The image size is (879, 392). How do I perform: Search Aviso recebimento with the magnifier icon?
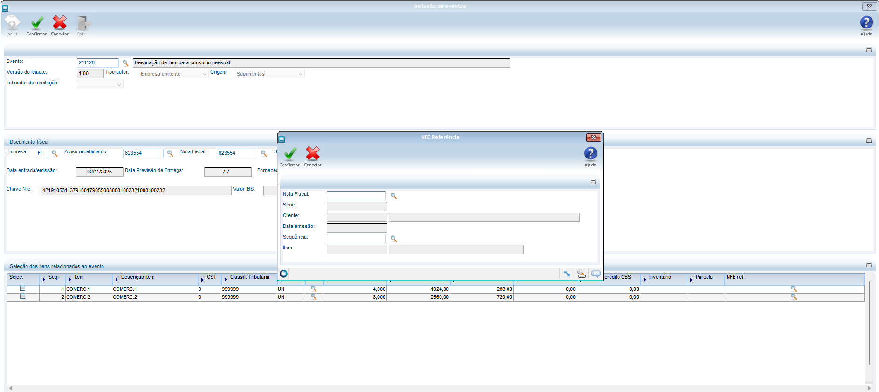pyautogui.click(x=170, y=153)
